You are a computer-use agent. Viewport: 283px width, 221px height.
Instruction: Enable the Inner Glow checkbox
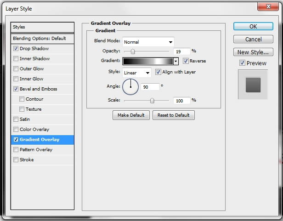point(16,79)
